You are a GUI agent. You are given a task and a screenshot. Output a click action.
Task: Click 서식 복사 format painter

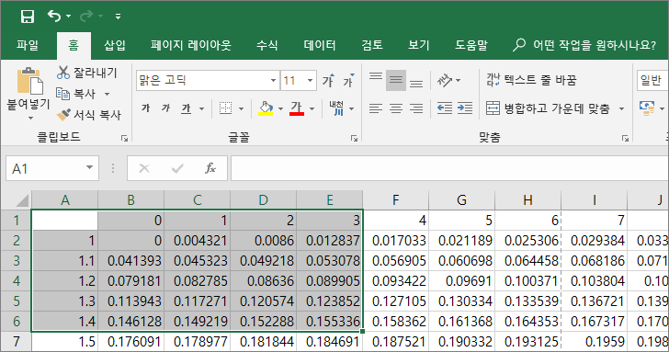(x=89, y=114)
